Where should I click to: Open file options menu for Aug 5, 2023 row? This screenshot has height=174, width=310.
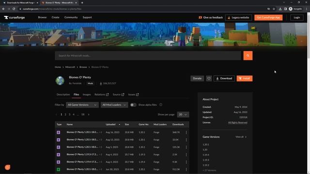(x=186, y=147)
